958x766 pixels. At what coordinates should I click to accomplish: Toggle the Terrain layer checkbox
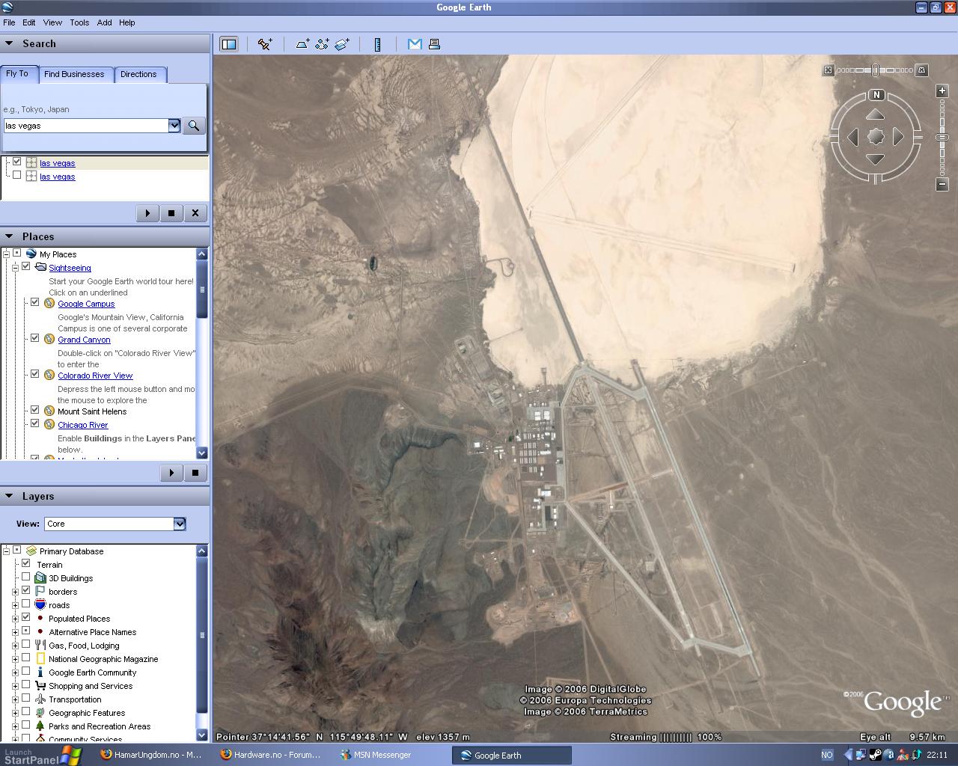pos(26,564)
